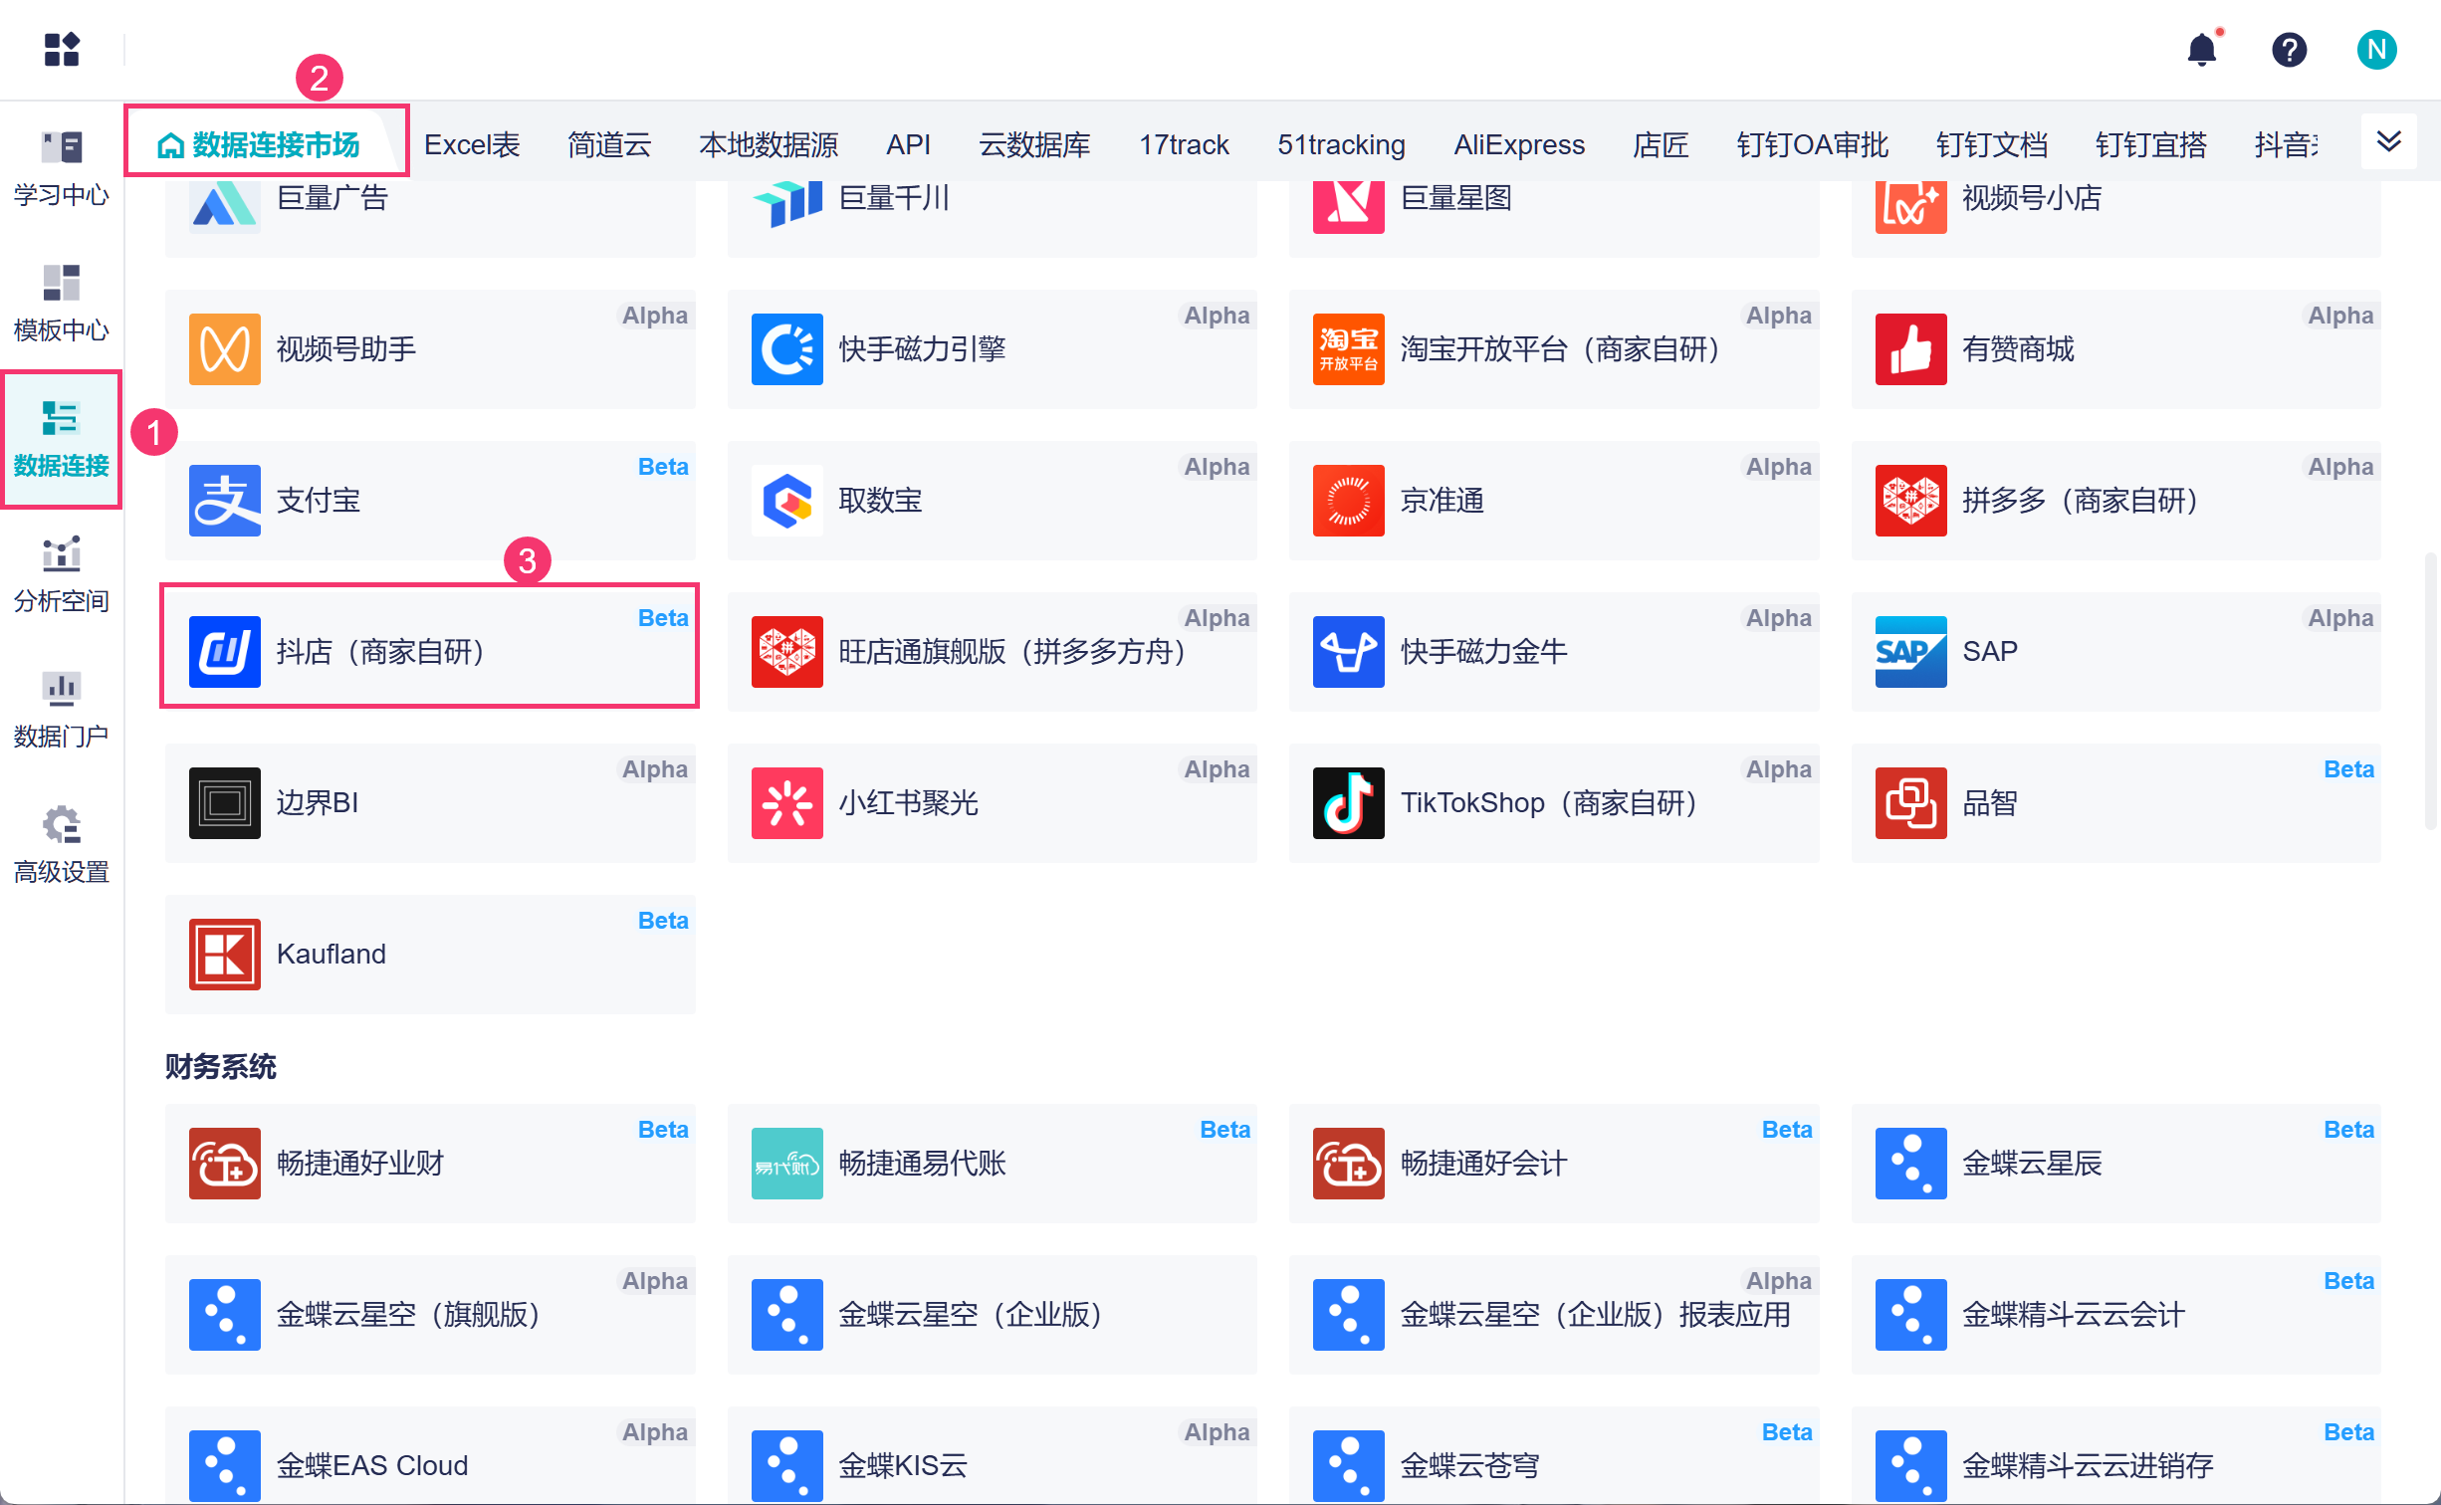Open the 金蝶EAS Cloud connector card
Image resolution: width=2441 pixels, height=1505 pixels.
pos(430,1455)
